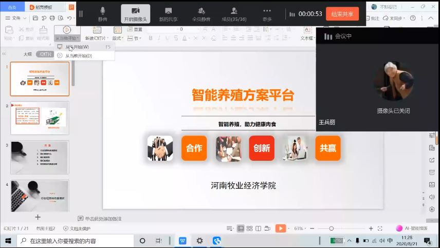Expand the 文件 menu dropdown
Image resolution: width=440 pixels, height=248 pixels.
(x=16, y=18)
